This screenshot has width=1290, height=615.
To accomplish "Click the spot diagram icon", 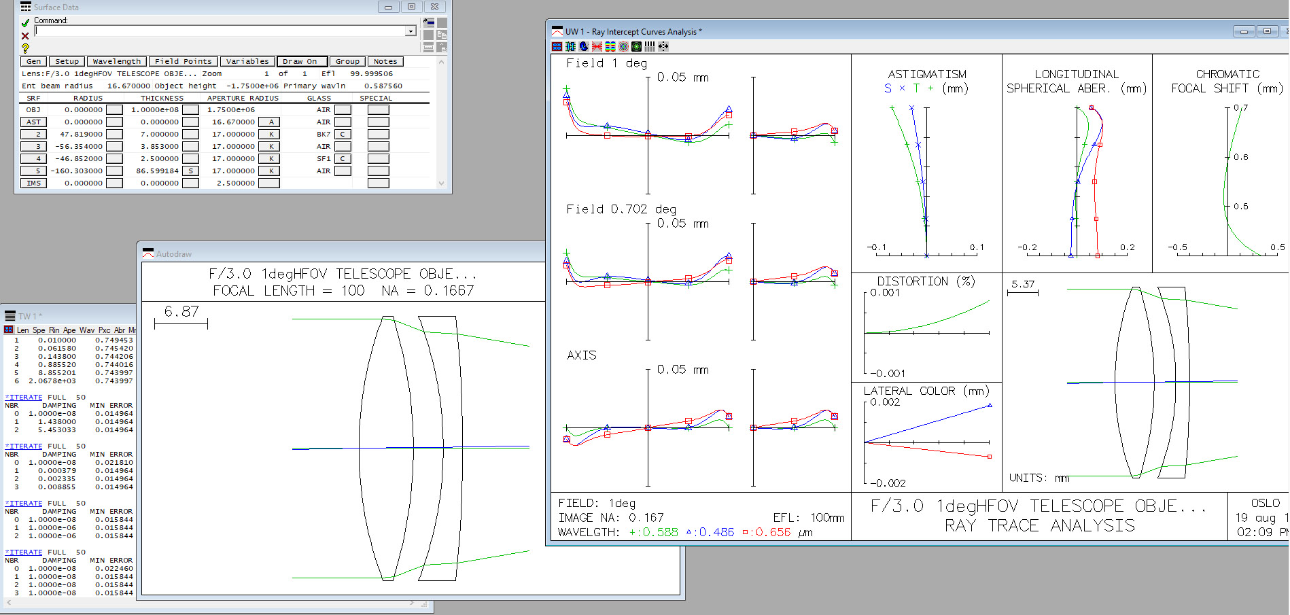I will click(623, 46).
